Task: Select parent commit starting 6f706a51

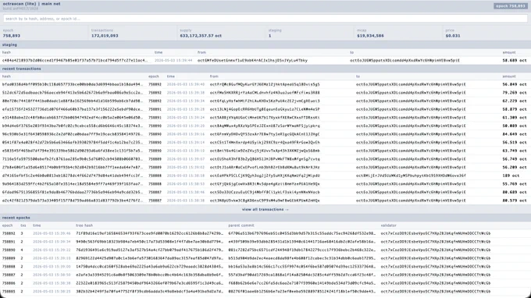Action: pyautogui.click(x=301, y=233)
